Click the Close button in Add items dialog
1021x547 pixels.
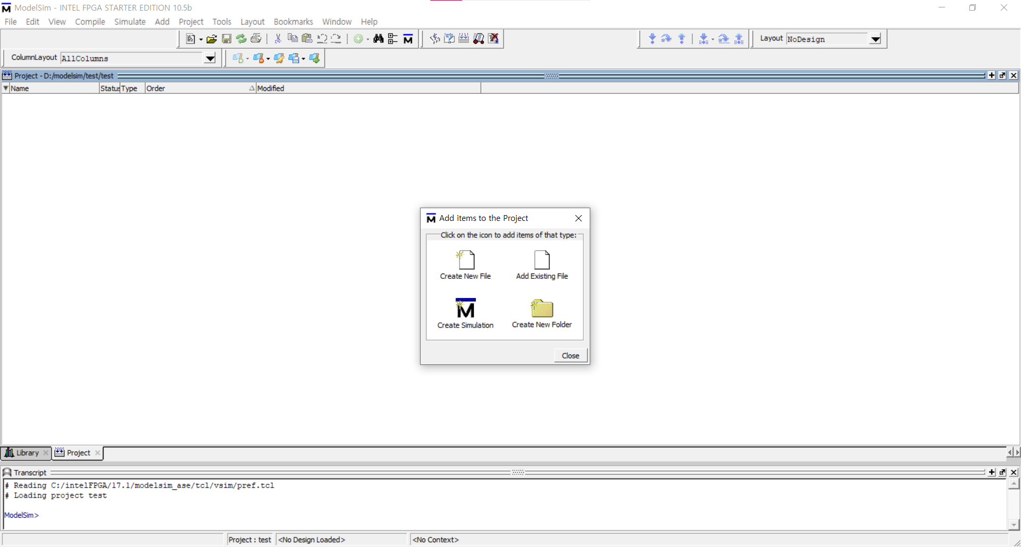click(x=571, y=356)
